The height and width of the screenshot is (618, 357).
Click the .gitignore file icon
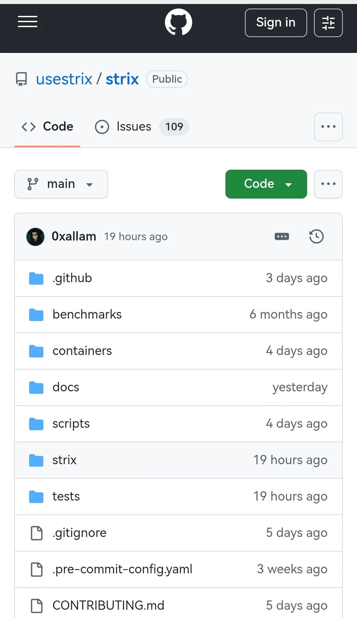36,533
